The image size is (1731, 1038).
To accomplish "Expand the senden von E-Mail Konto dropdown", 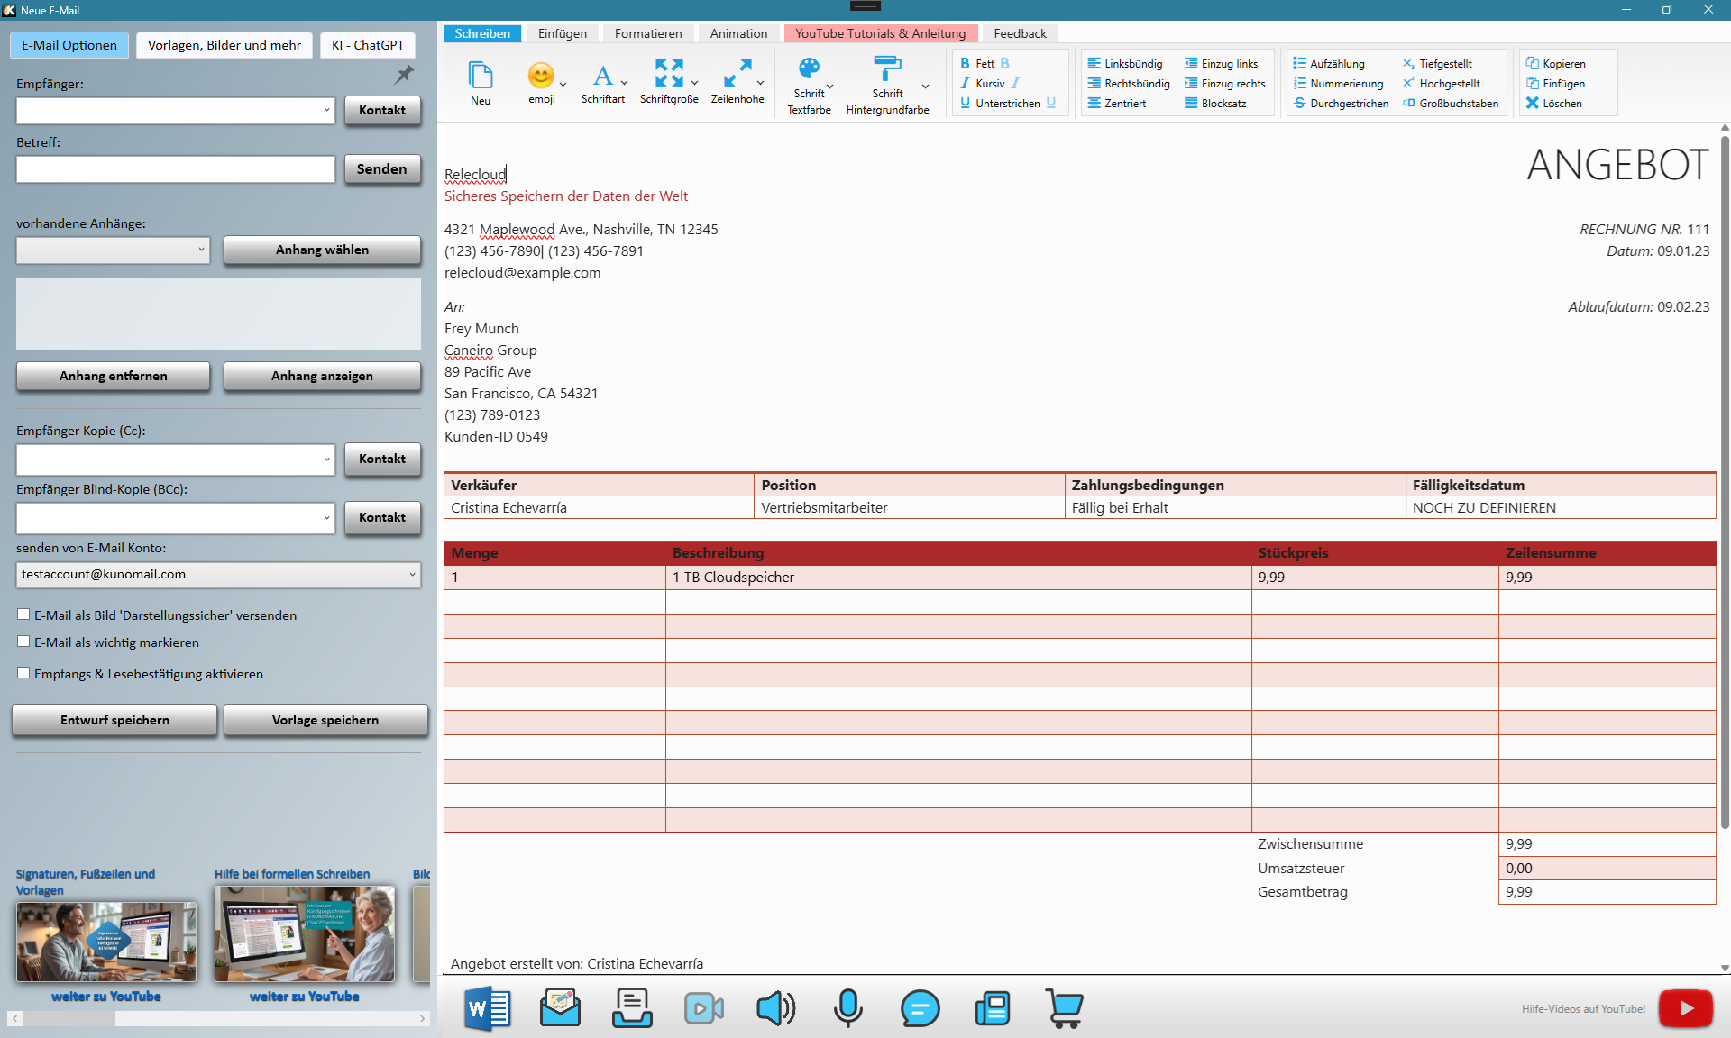I will [412, 574].
